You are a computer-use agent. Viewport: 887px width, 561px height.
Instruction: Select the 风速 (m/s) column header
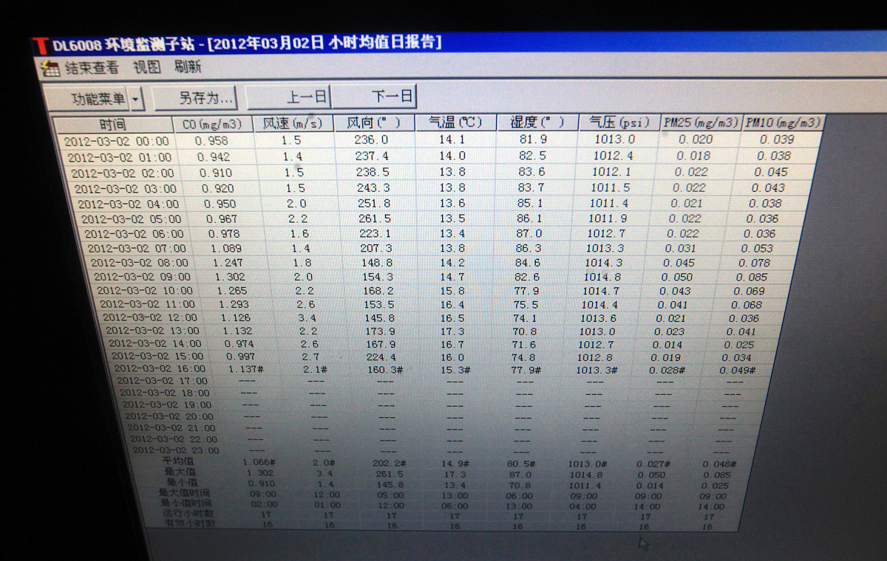click(x=294, y=123)
